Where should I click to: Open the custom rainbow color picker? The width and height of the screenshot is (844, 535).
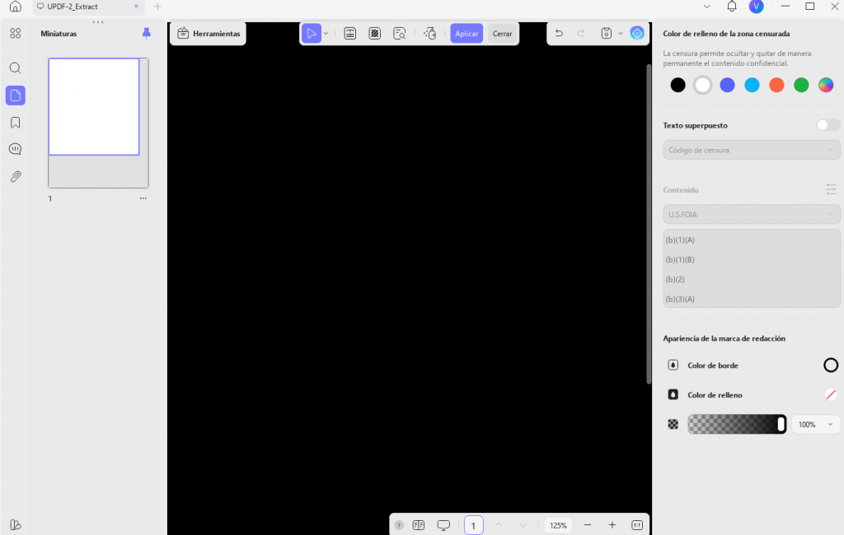click(826, 85)
